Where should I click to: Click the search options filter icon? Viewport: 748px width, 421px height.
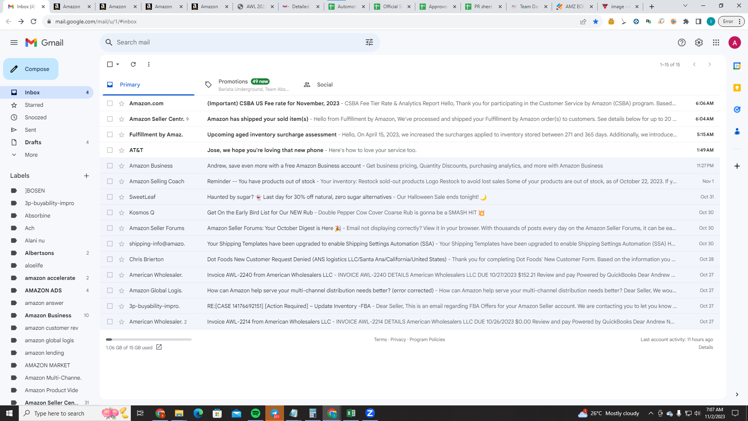tap(369, 42)
